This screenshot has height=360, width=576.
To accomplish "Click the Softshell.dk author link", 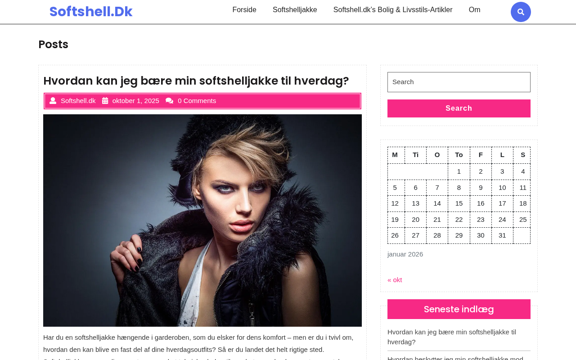I will [78, 101].
